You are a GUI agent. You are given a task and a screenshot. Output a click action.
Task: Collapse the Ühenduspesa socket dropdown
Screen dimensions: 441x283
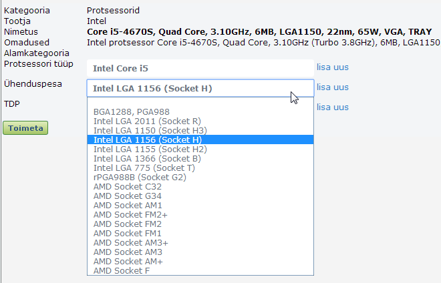coord(200,88)
